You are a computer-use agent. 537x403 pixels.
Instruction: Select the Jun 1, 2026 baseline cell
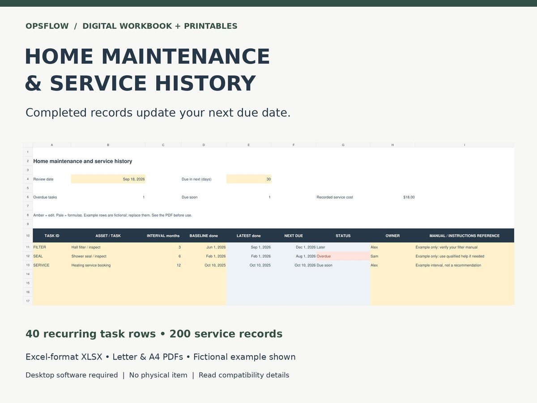coord(204,247)
